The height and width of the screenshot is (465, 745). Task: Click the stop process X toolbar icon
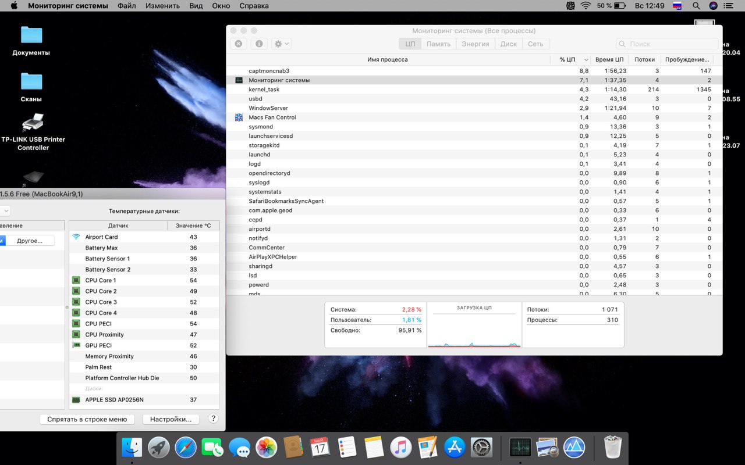click(239, 44)
